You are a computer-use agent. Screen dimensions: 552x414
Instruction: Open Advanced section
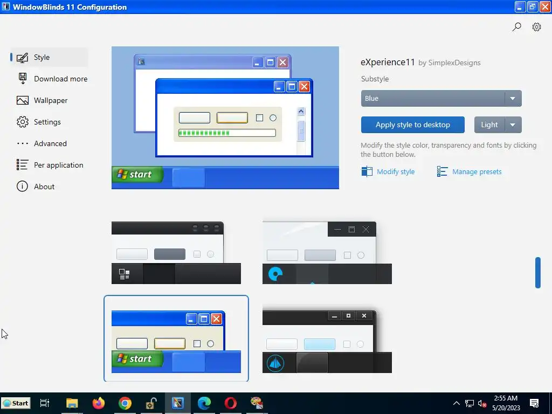point(49,143)
